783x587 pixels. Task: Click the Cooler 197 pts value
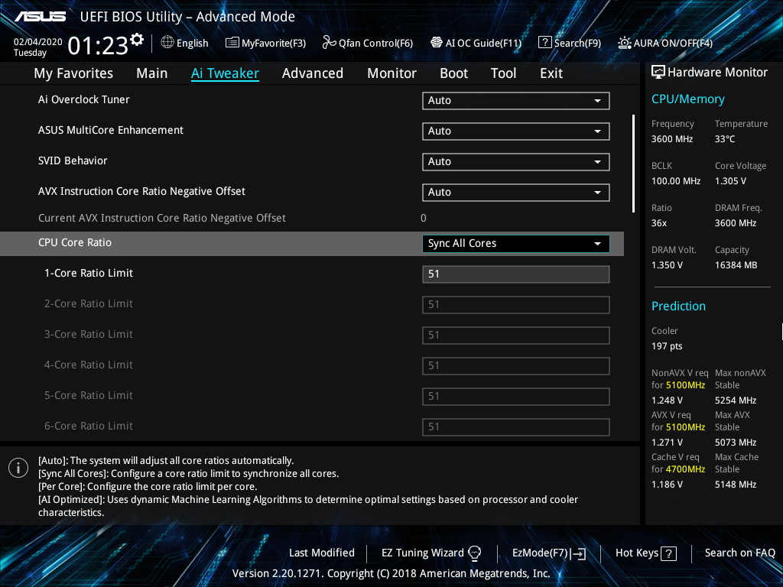pyautogui.click(x=667, y=346)
